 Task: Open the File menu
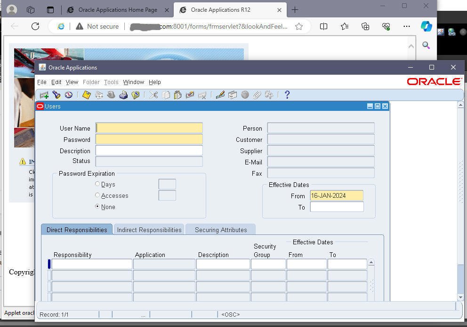click(x=42, y=82)
